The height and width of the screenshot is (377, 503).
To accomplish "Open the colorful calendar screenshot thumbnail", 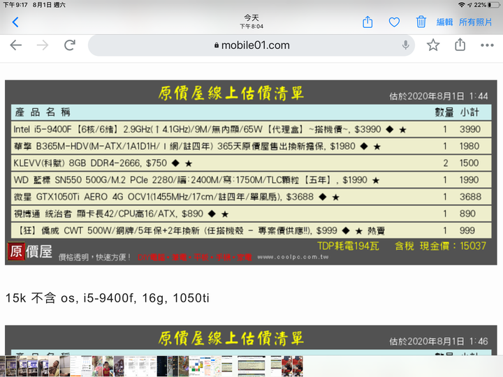I will click(x=194, y=367).
